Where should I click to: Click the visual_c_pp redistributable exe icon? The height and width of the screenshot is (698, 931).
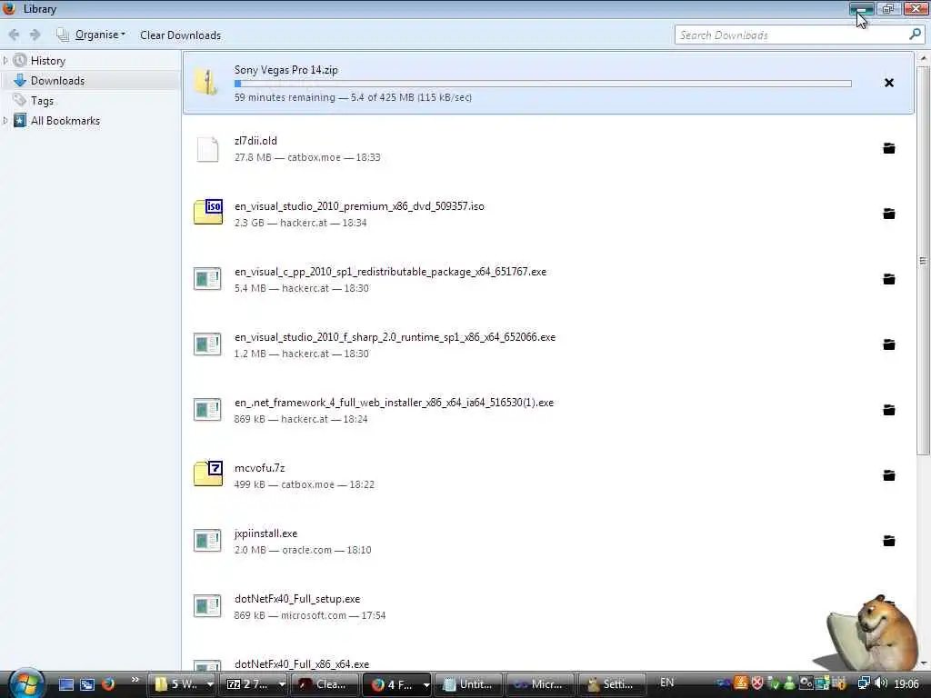pos(207,278)
